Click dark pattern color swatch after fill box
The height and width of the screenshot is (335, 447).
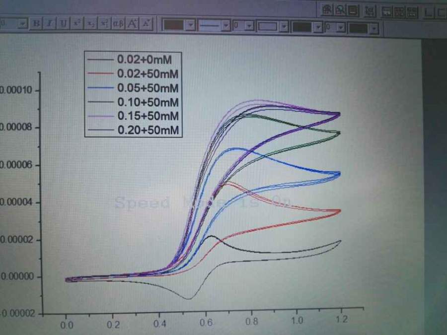point(302,27)
